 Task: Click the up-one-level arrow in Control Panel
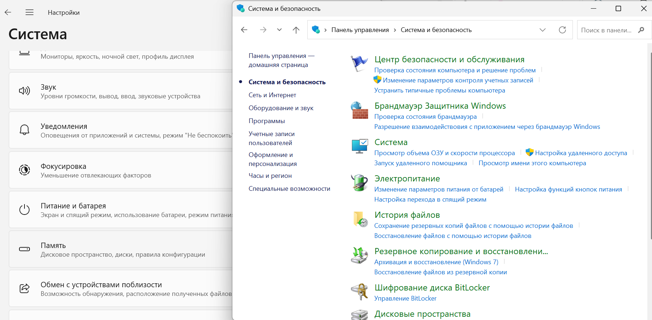pyautogui.click(x=296, y=30)
